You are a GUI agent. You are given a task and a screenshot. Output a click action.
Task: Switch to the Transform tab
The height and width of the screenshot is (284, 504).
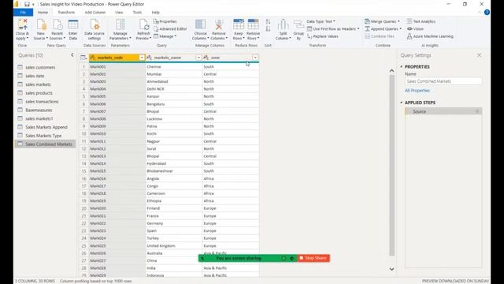tap(66, 13)
